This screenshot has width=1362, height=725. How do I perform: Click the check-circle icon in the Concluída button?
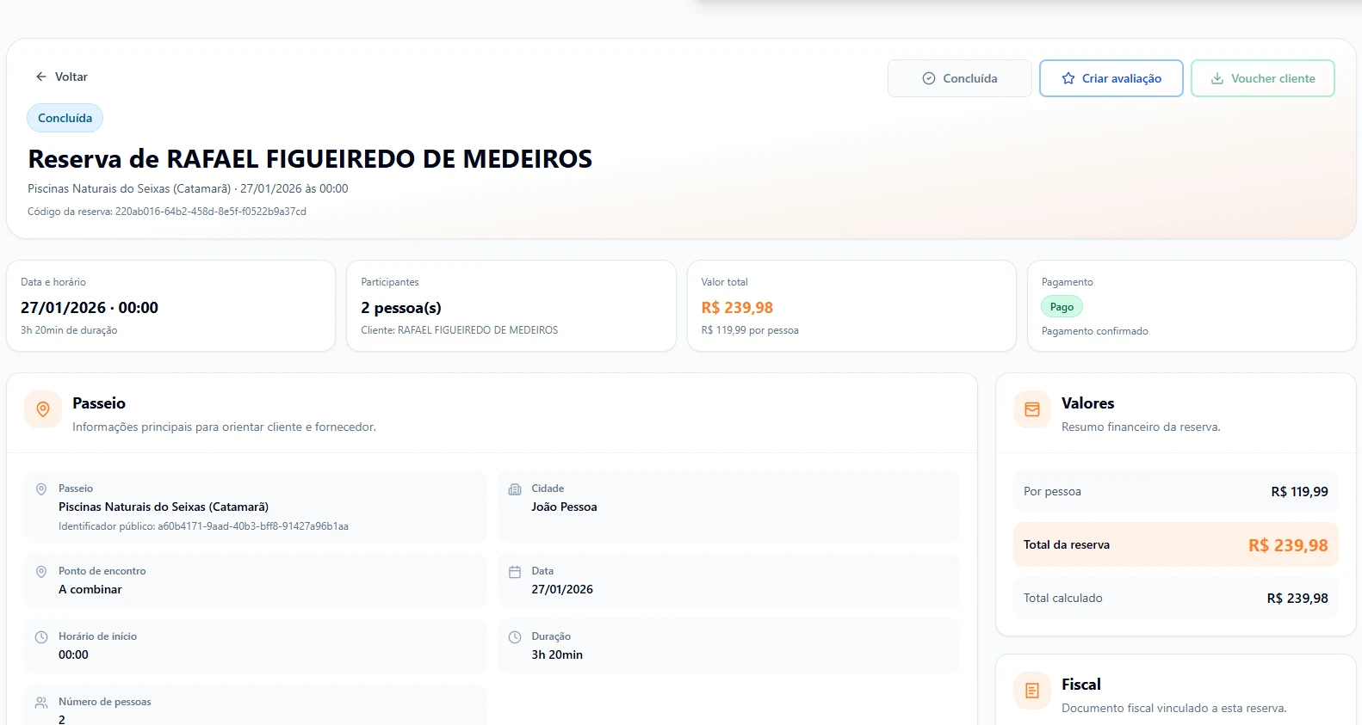[x=929, y=78]
